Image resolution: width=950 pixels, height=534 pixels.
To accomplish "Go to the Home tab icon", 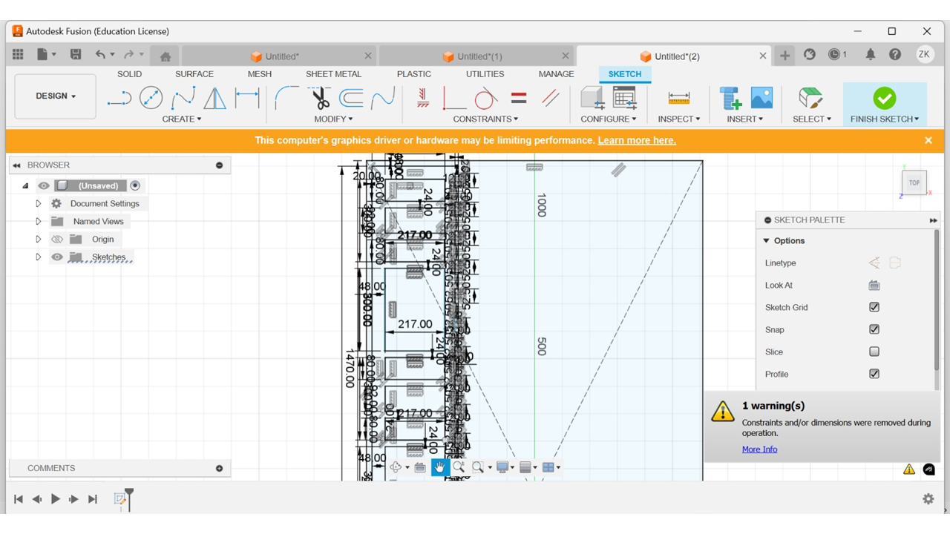I will coord(166,56).
